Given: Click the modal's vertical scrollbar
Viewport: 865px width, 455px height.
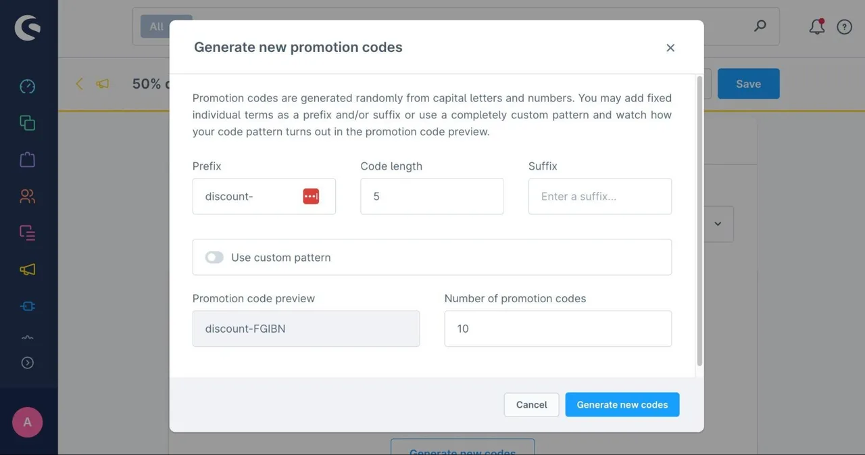Looking at the screenshot, I should click(x=699, y=221).
